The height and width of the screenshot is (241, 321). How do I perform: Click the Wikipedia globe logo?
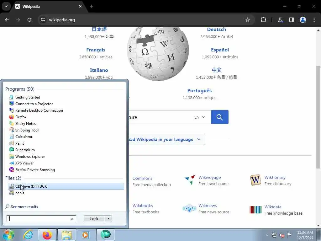(x=158, y=54)
